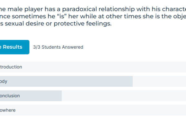Click the Conclusion label text
186x124 pixels.
pos(10,96)
